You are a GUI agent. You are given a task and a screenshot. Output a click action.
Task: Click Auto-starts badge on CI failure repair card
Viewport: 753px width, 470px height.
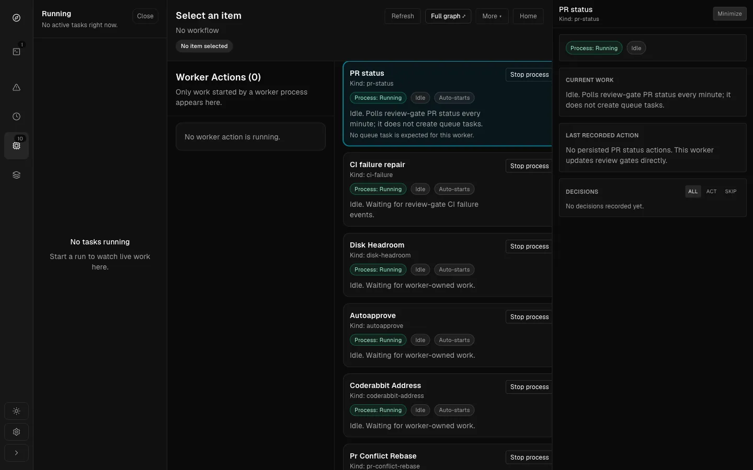pos(454,189)
